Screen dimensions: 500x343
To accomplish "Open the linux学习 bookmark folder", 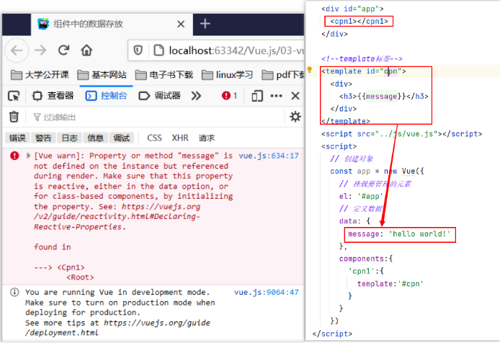I will tap(228, 75).
